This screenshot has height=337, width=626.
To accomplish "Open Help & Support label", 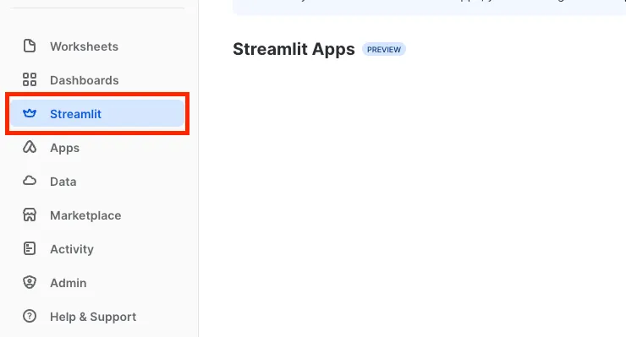I will (93, 317).
